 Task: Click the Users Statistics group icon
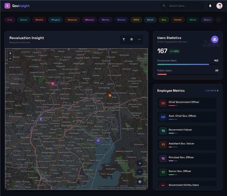pyautogui.click(x=215, y=39)
